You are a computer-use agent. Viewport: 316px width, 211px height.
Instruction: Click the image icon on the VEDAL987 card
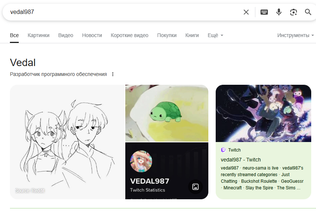pos(195,187)
